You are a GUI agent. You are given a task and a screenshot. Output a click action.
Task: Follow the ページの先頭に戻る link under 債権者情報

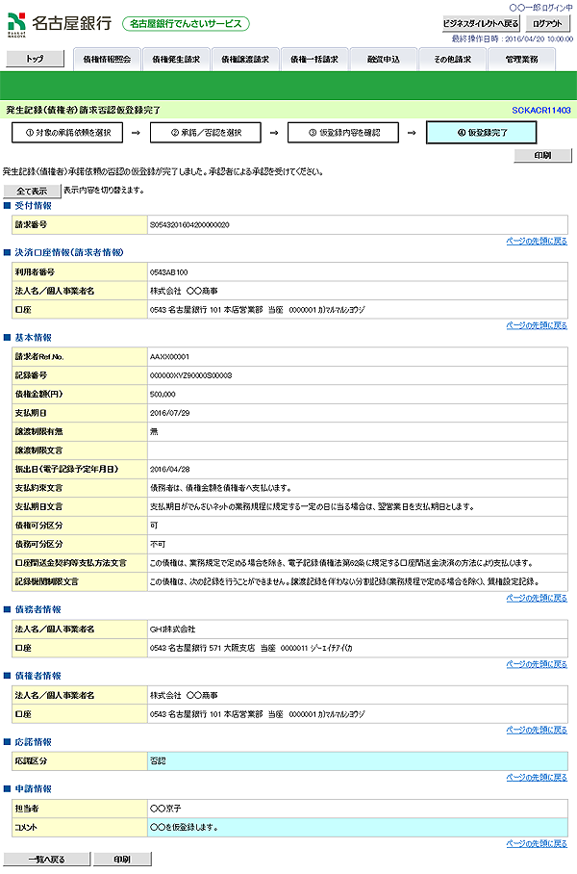tap(537, 730)
